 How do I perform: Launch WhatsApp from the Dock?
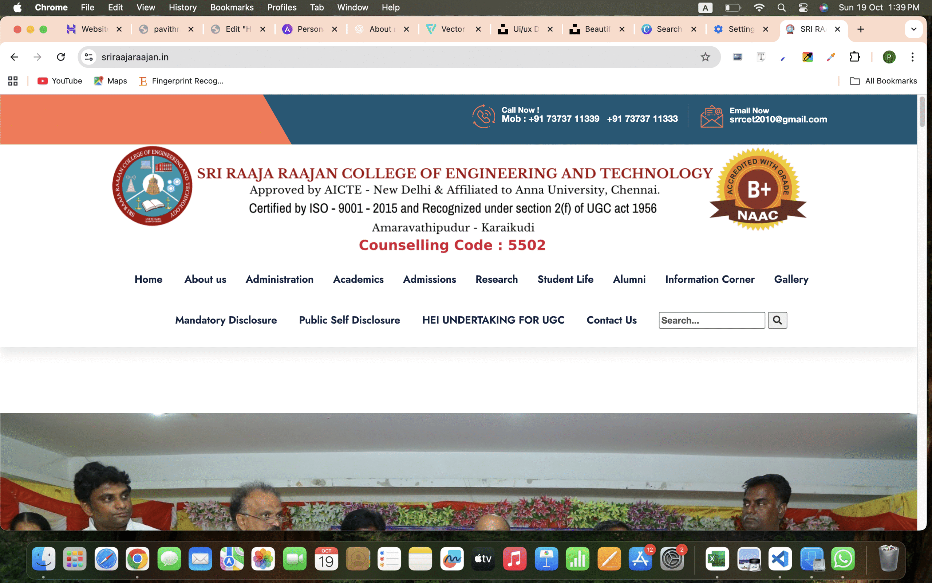[844, 558]
